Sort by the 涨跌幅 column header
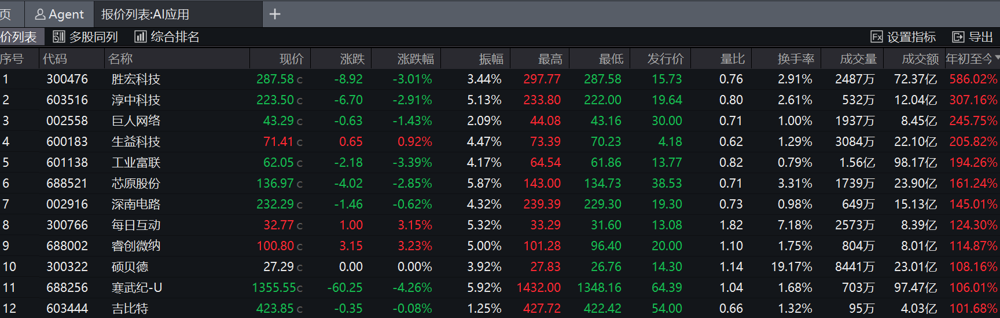Screen dimensions: 1000x318 (x=415, y=59)
